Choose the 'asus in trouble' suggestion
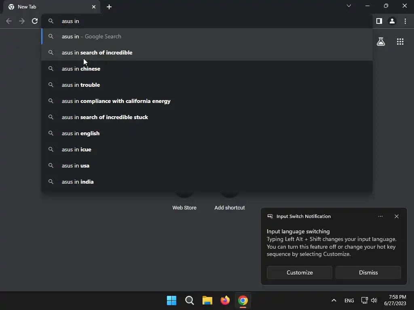The image size is (414, 310). (x=207, y=85)
